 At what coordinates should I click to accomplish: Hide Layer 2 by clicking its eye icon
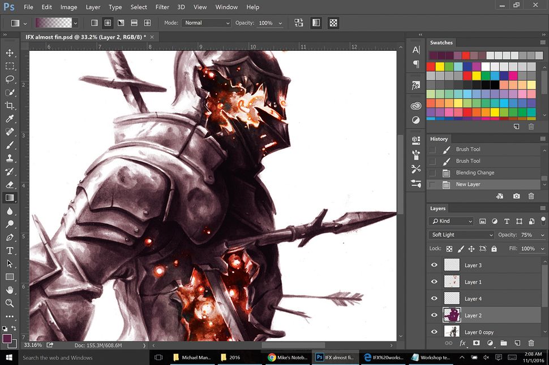click(x=434, y=315)
